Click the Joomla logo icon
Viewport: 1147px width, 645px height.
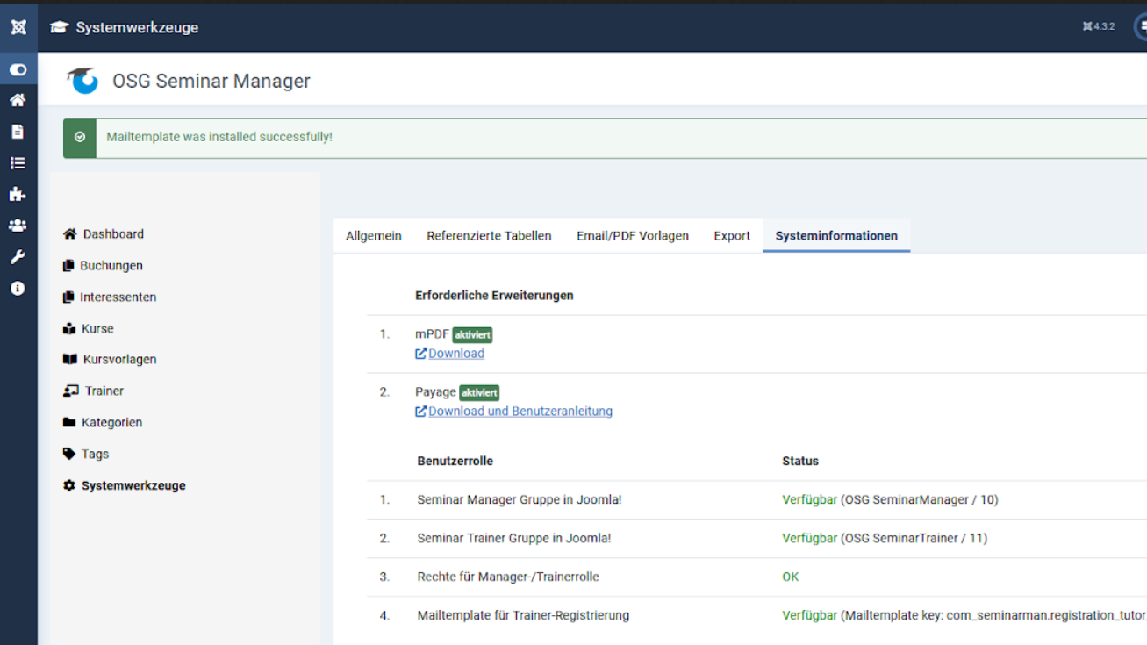(18, 27)
